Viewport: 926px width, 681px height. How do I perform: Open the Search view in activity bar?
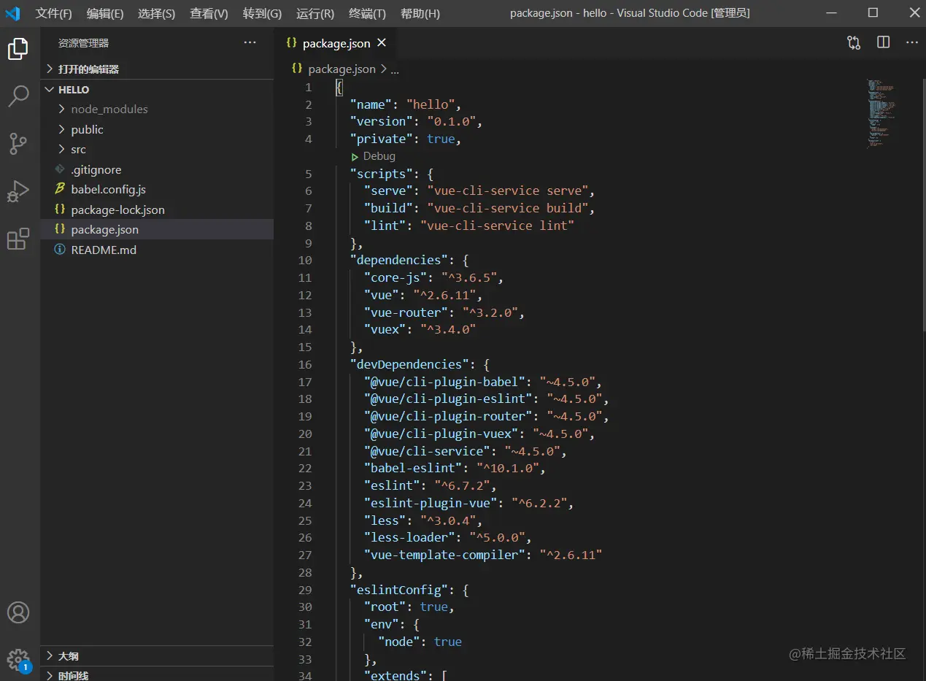tap(18, 96)
